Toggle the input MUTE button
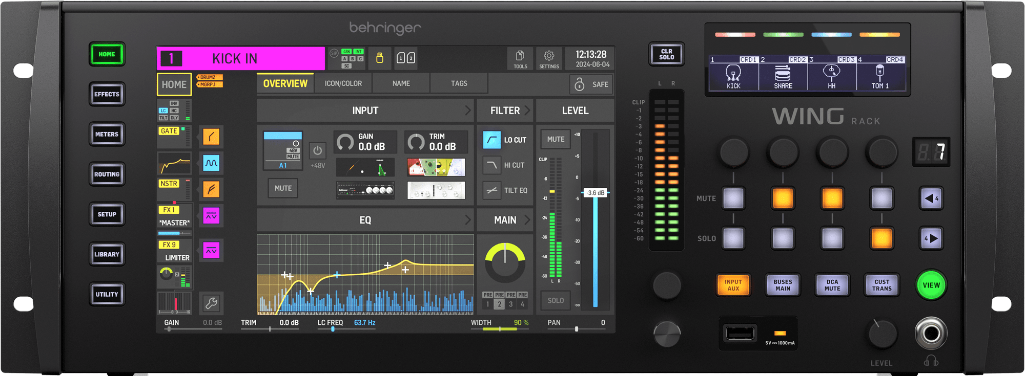The image size is (1025, 376). point(283,188)
